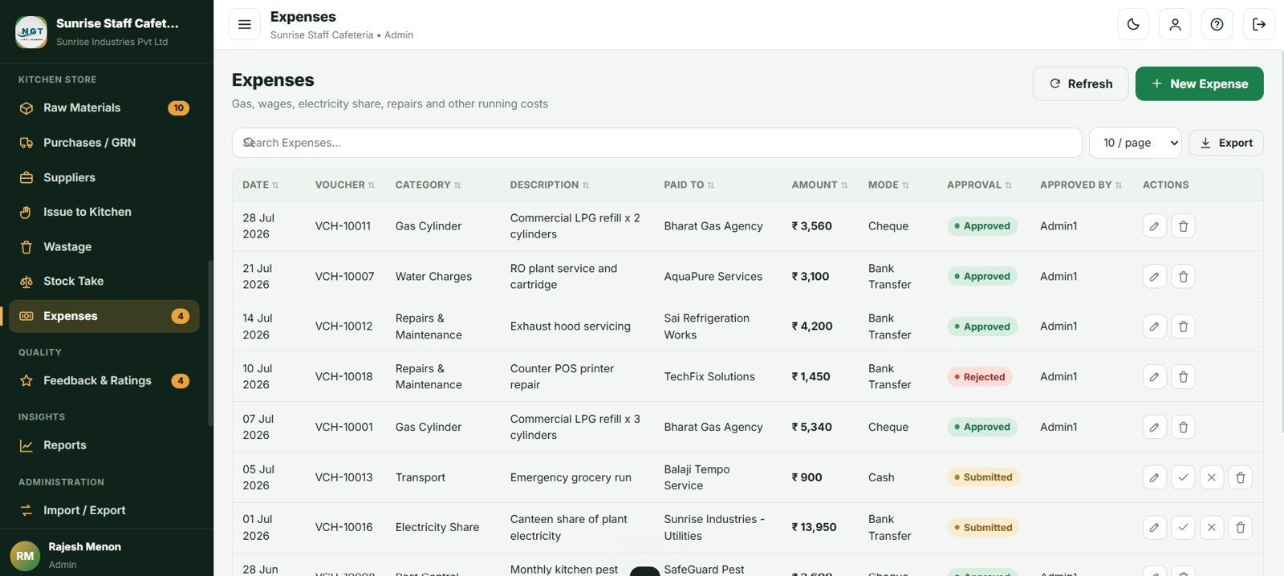Sort table by Paid To column
Image resolution: width=1284 pixels, height=576 pixels.
pos(689,185)
